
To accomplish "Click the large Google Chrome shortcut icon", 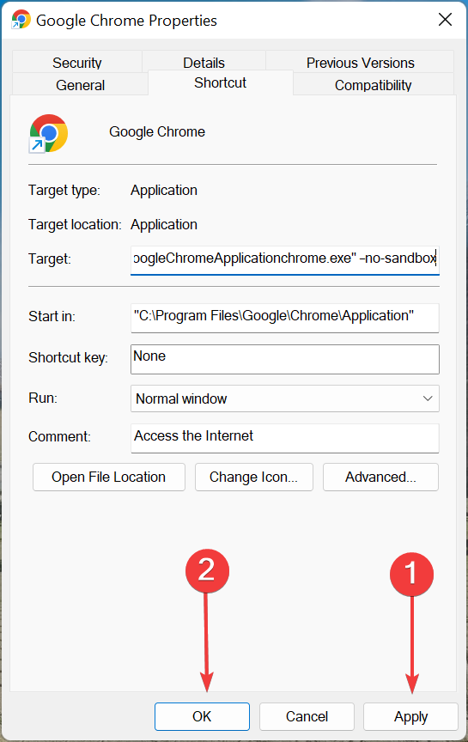I will [48, 134].
